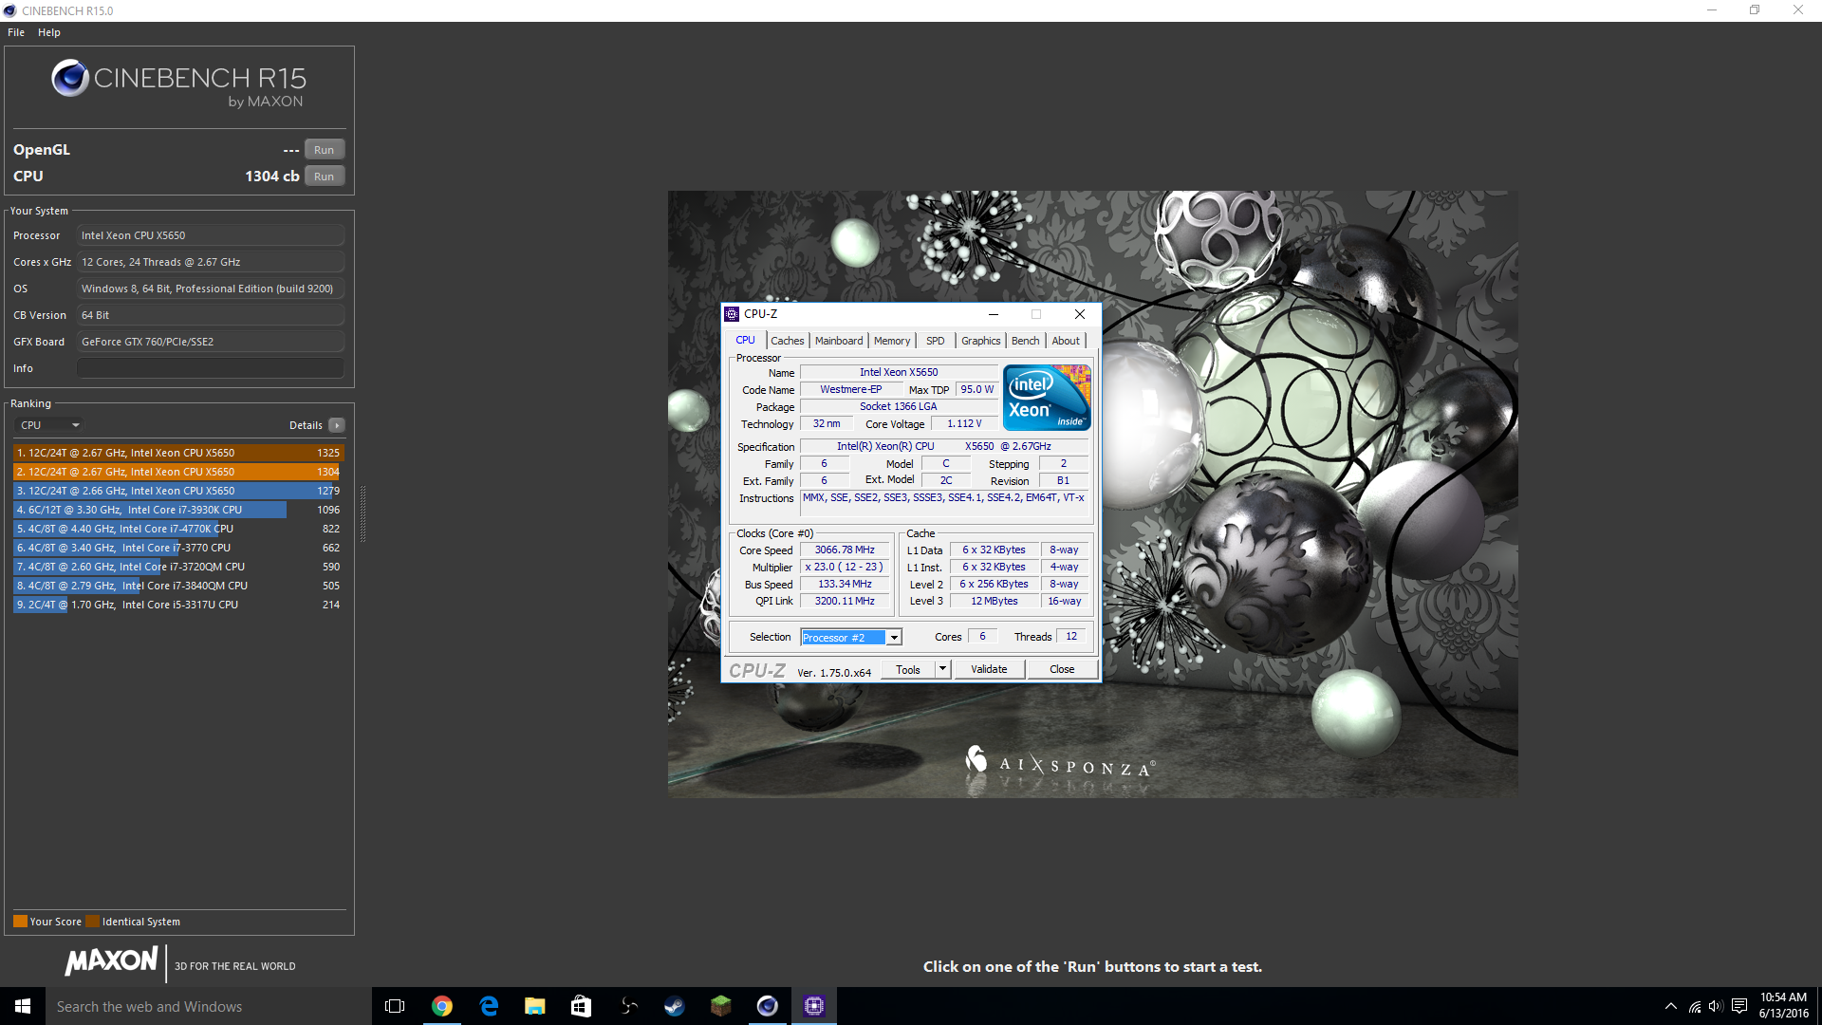
Task: Open File Explorer from the taskbar
Action: coord(535,1006)
